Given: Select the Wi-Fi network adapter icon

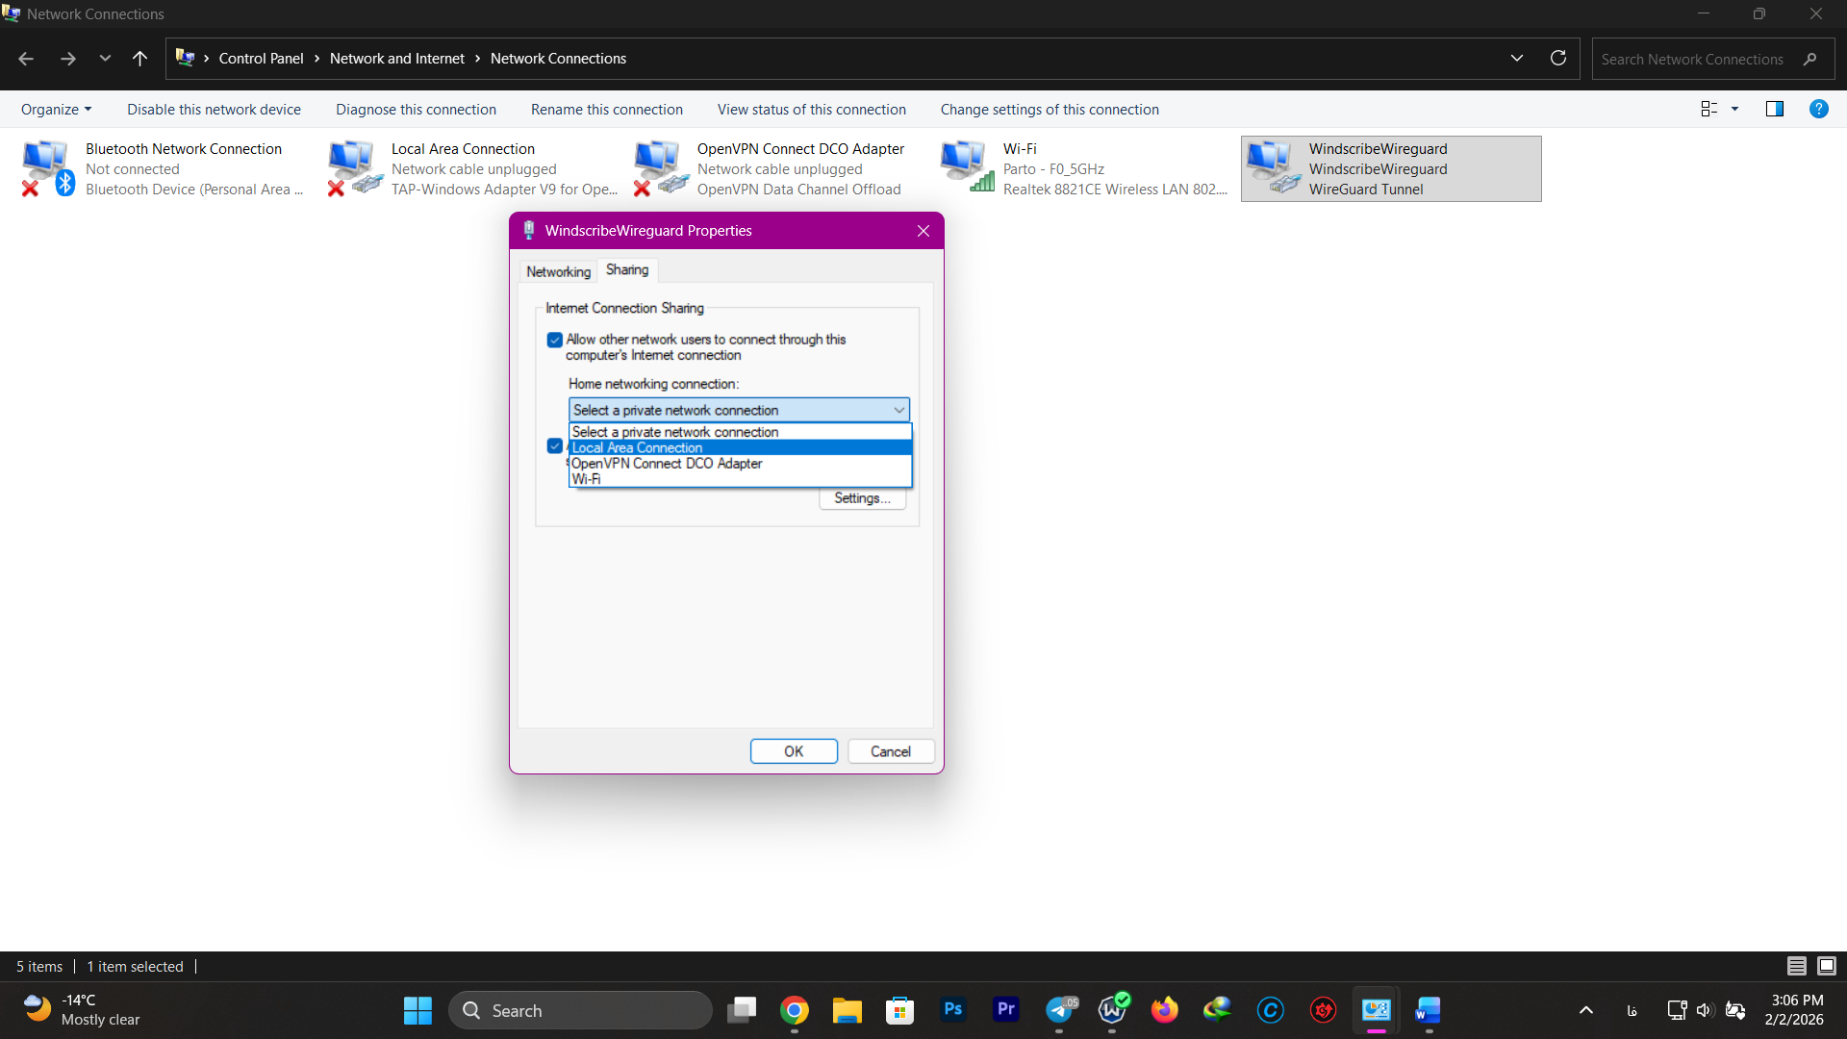Looking at the screenshot, I should 966,167.
